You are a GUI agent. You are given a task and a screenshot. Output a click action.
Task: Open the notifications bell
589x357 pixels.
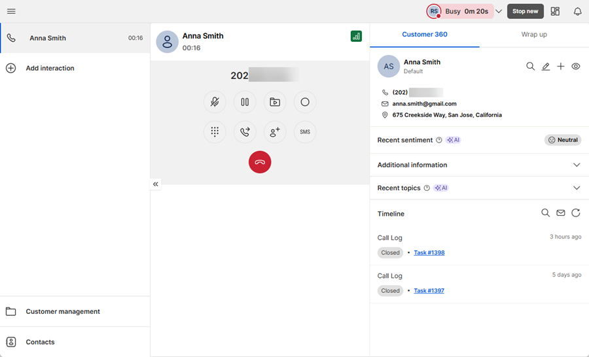577,12
